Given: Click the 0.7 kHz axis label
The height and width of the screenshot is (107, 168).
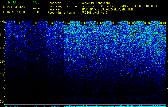Looking at the screenshot, I should pyautogui.click(x=2, y=88).
